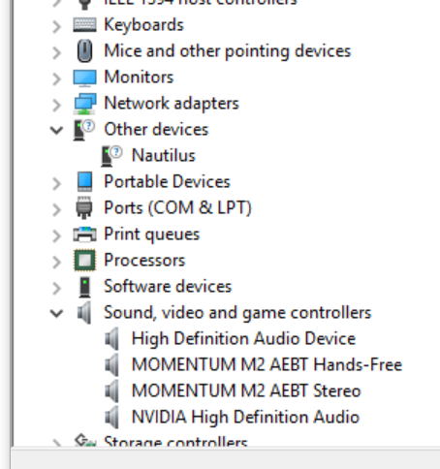Select the Storage controllers category
Viewport: 440px width, 469px height.
pyautogui.click(x=175, y=441)
